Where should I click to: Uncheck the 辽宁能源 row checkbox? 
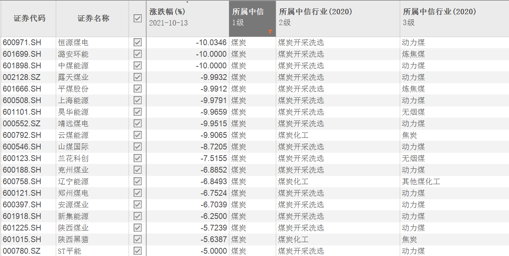pos(138,181)
